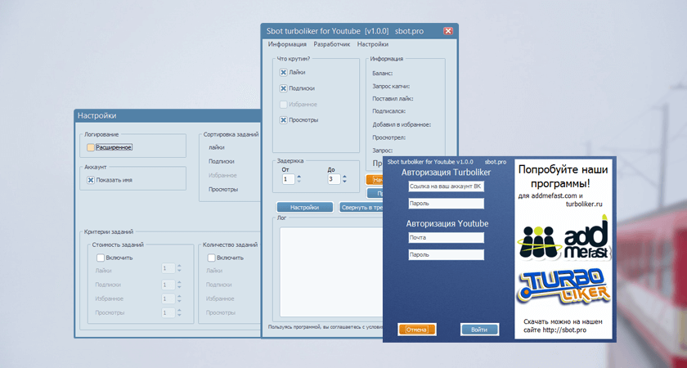The width and height of the screenshot is (687, 368).
Task: Toggle the disabled Избранное checkbox
Action: 284,105
